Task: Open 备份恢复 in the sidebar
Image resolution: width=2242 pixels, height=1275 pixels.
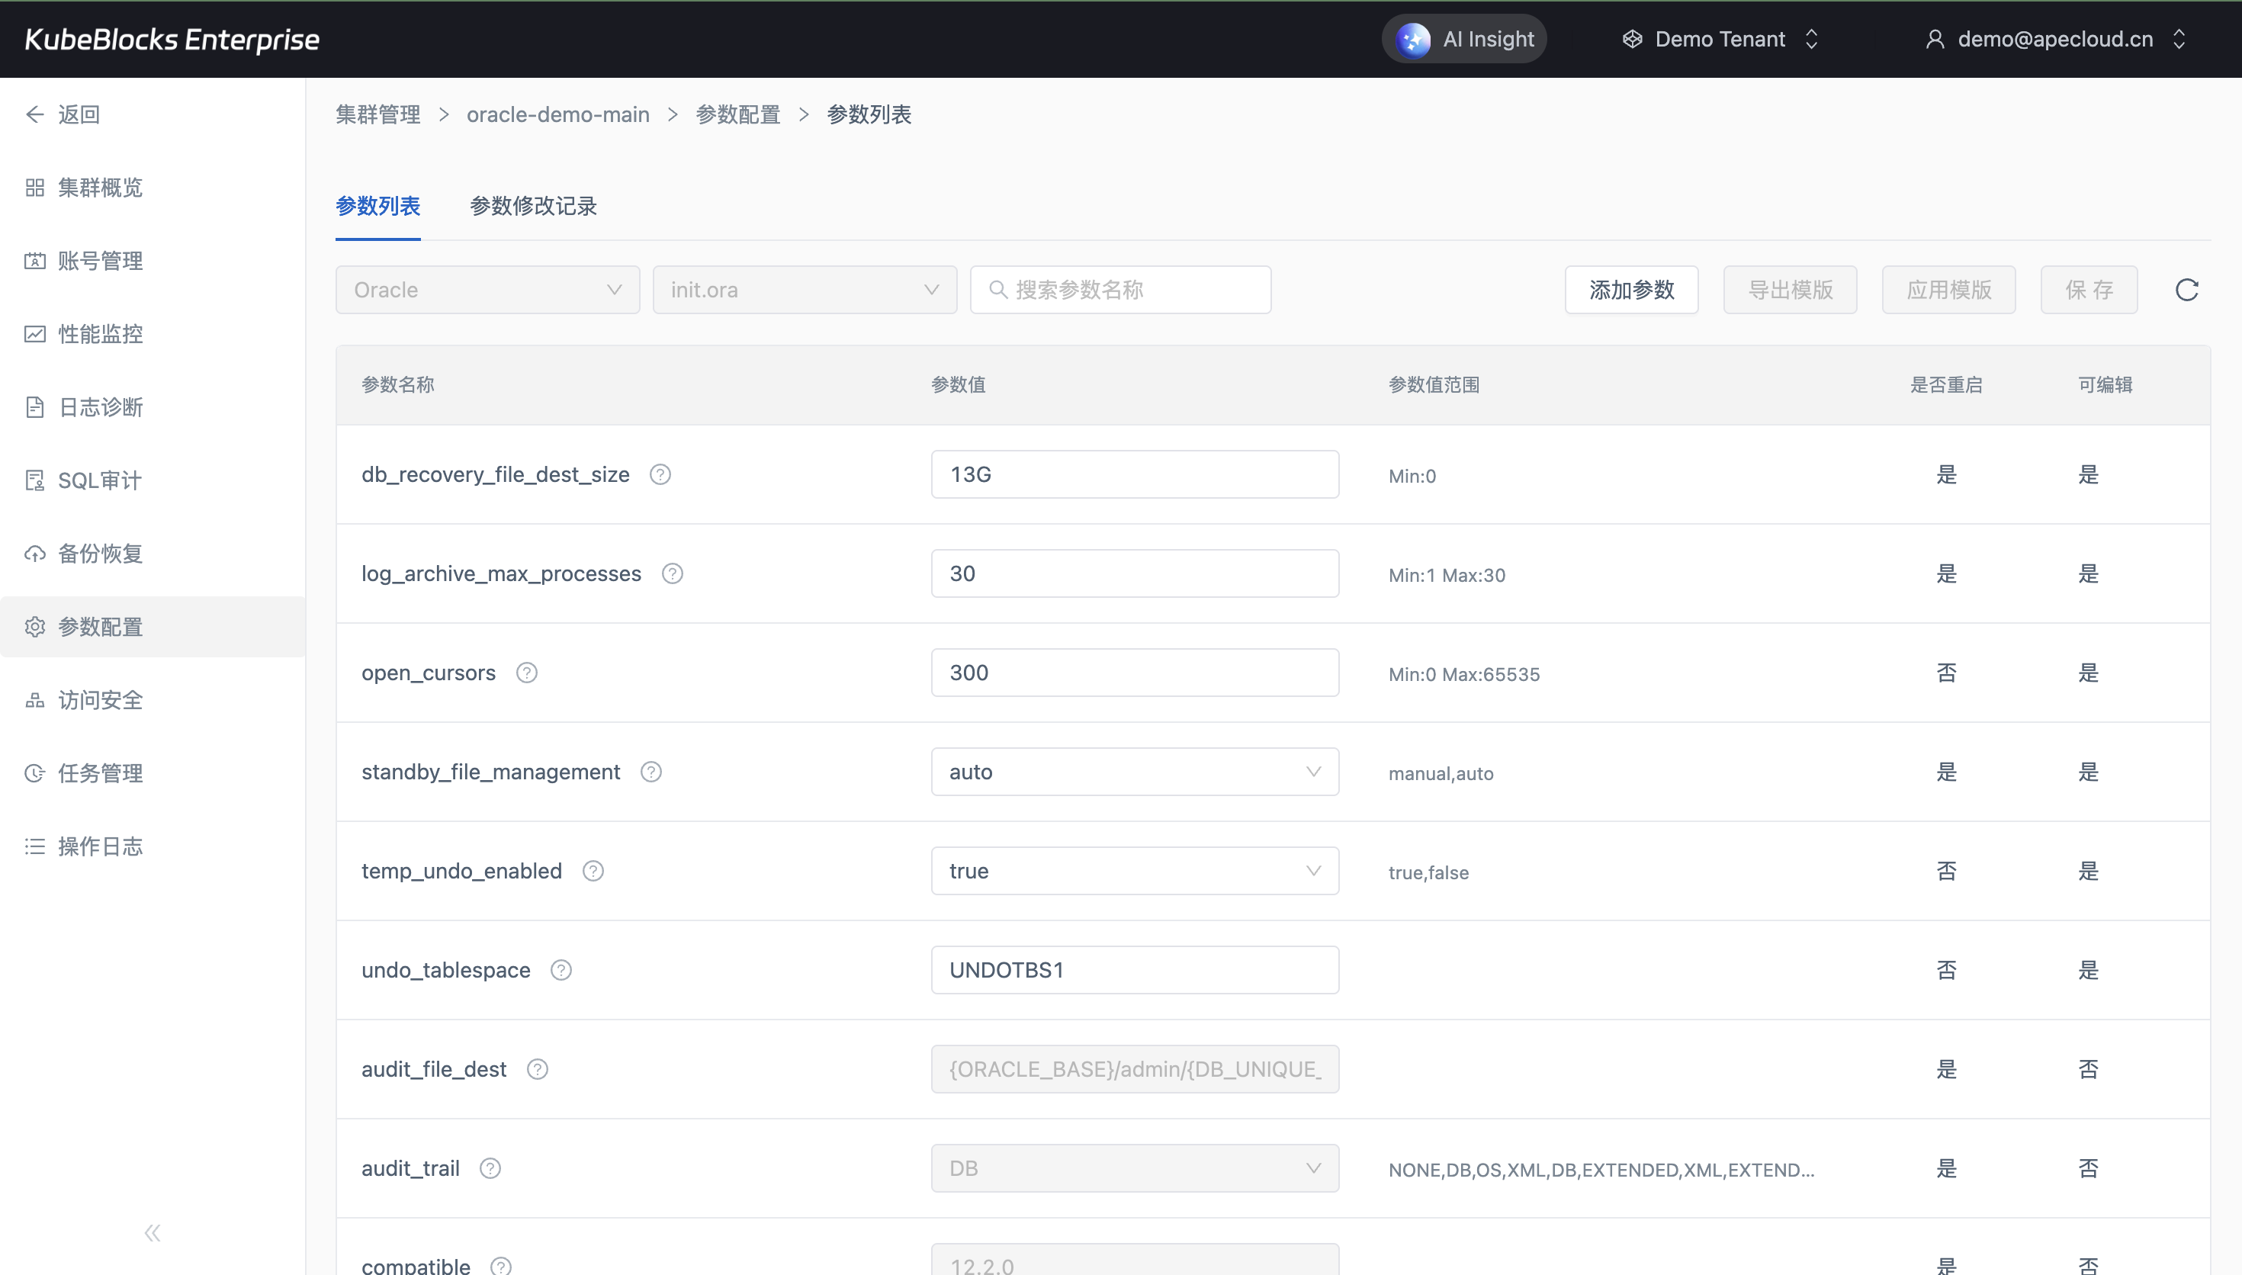Action: [x=100, y=554]
